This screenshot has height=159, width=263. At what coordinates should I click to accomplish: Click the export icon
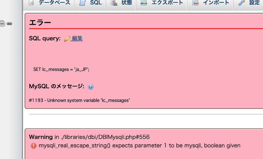144,3
